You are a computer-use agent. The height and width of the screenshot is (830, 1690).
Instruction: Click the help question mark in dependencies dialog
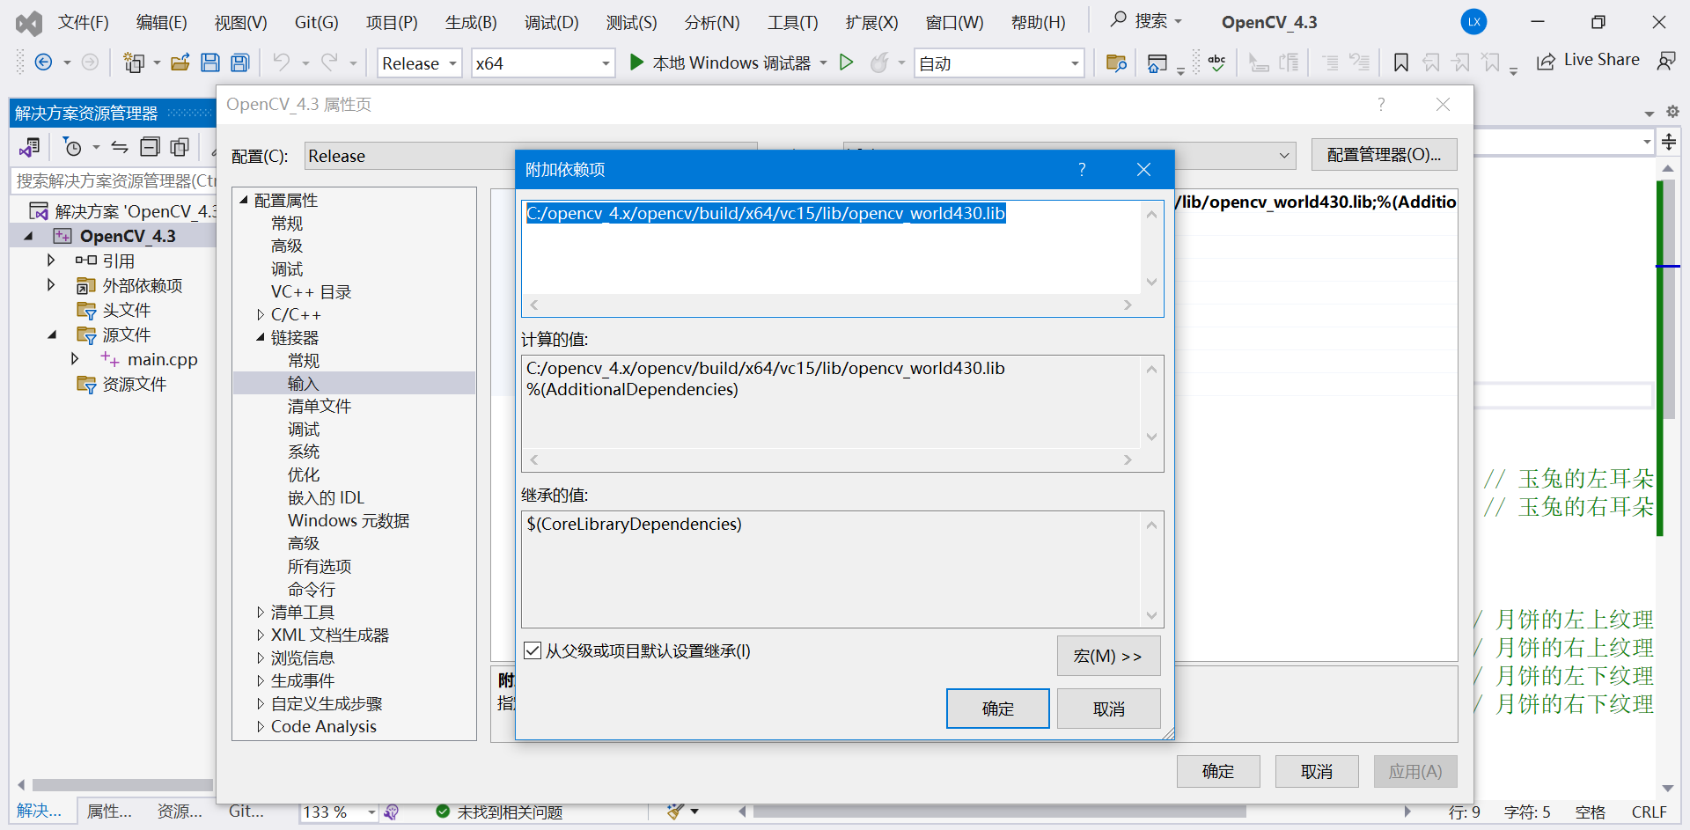[1082, 169]
